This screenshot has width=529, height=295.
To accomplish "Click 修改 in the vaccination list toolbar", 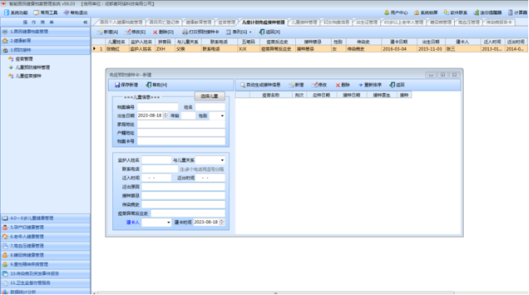I will pos(319,85).
